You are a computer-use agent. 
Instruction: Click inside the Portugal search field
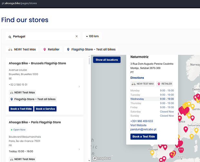43,36
